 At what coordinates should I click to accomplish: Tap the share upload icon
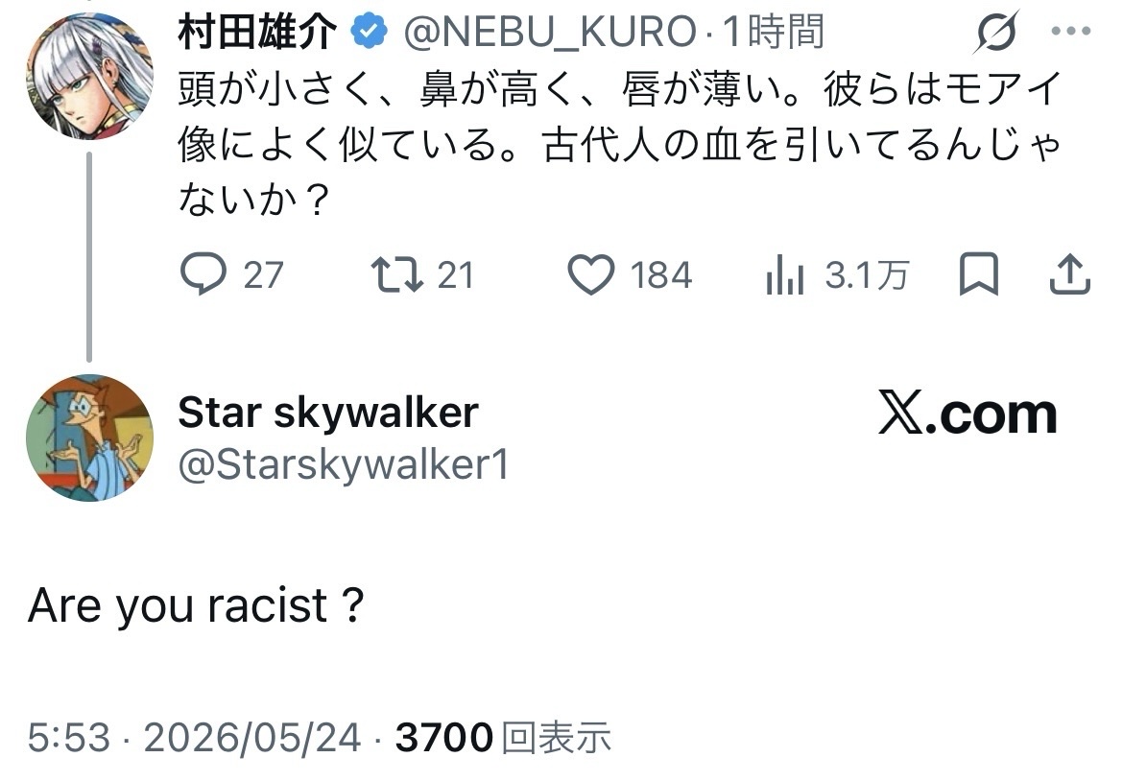1069,274
